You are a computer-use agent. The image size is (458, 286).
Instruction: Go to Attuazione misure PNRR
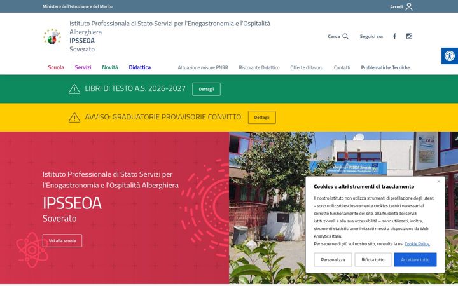pyautogui.click(x=203, y=68)
